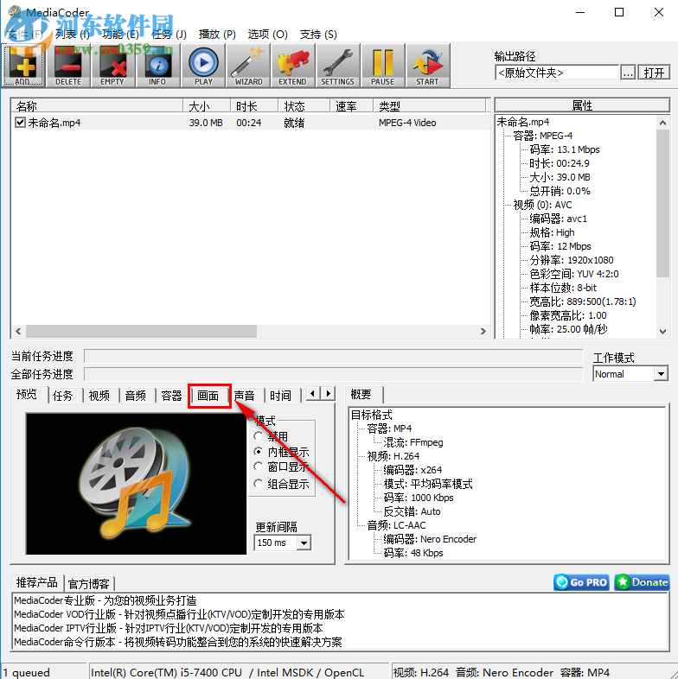Open the 支持 (S) menu
This screenshot has width=678, height=679.
click(318, 35)
